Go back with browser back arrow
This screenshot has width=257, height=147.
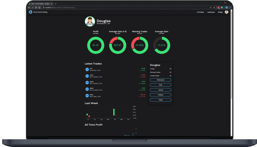[x=29, y=8]
